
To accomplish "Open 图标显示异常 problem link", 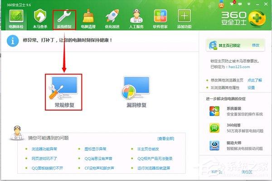I will 95,149.
